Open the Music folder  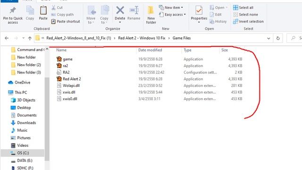[19, 130]
